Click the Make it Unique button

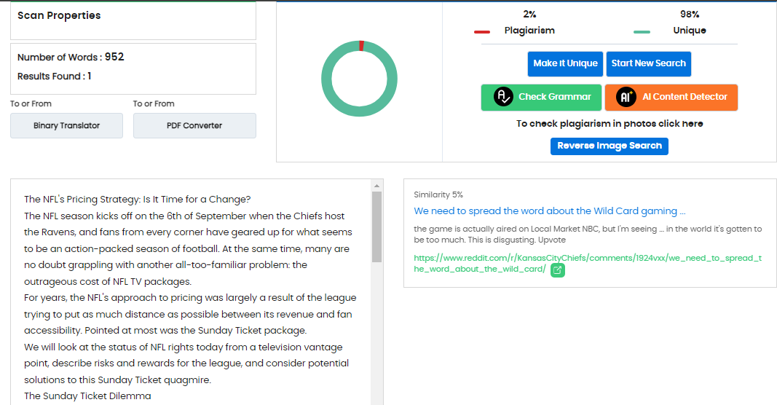click(x=565, y=64)
